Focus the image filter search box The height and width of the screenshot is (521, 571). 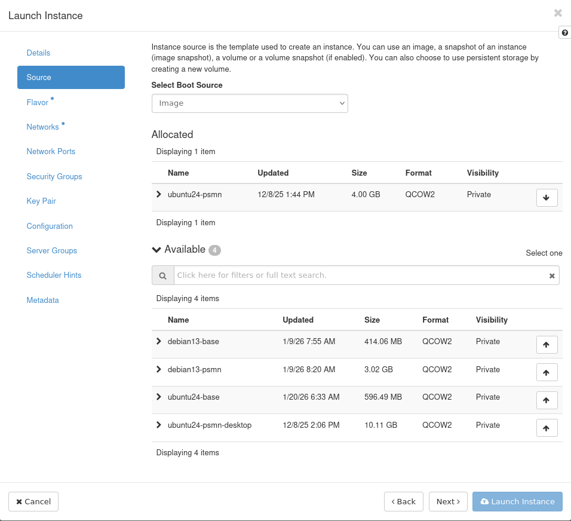pos(358,275)
